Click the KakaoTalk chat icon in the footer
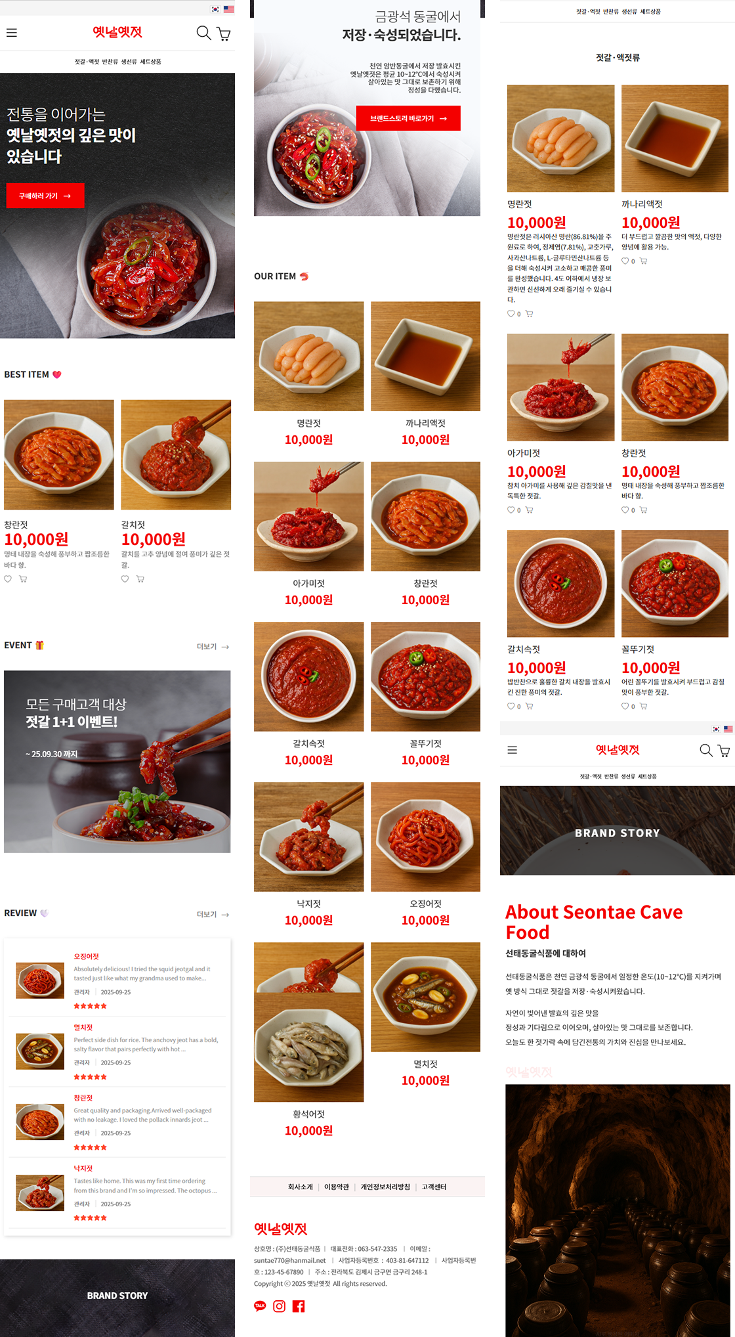The height and width of the screenshot is (1337, 735). point(260,1306)
